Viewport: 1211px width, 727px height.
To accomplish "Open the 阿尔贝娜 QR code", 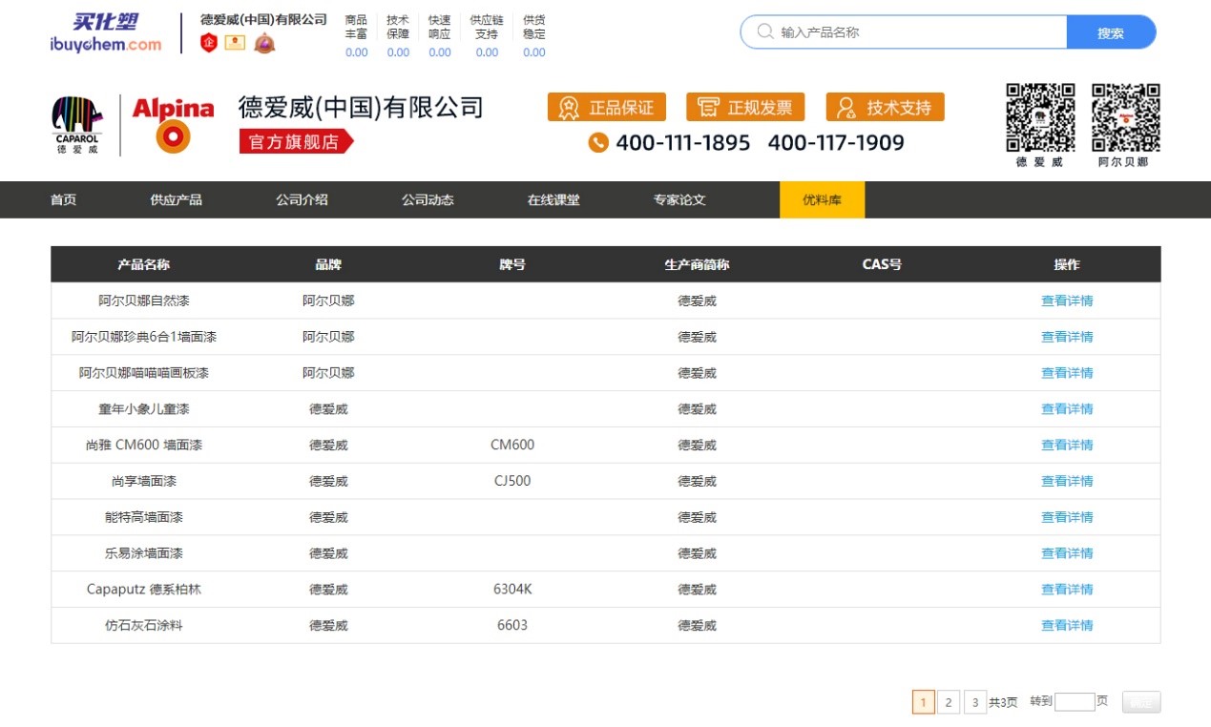I will pos(1126,118).
